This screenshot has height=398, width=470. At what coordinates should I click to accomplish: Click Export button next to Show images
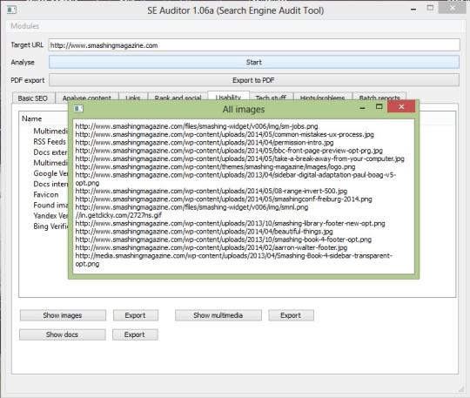pos(136,315)
